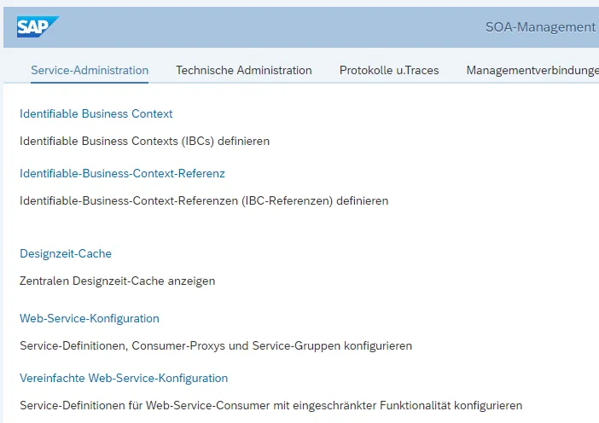Open the Identifiable-Business-Context-Referenz link
599x423 pixels.
pyautogui.click(x=122, y=173)
